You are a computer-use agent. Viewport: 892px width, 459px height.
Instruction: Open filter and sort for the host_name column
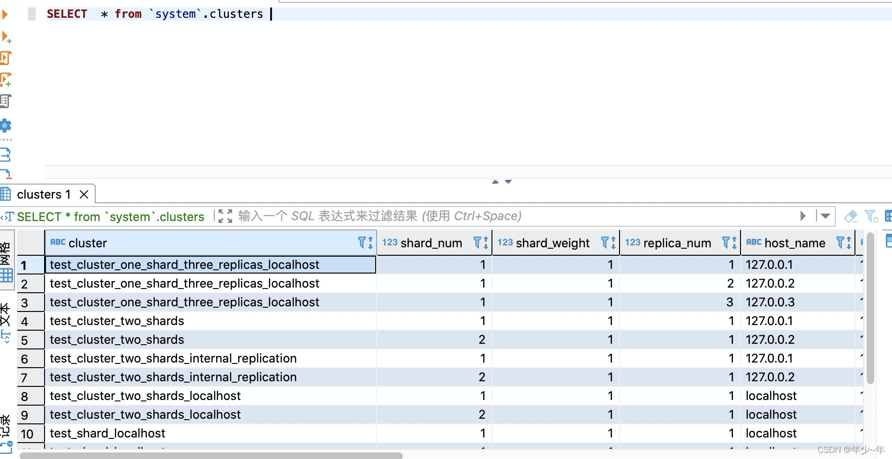coord(844,243)
